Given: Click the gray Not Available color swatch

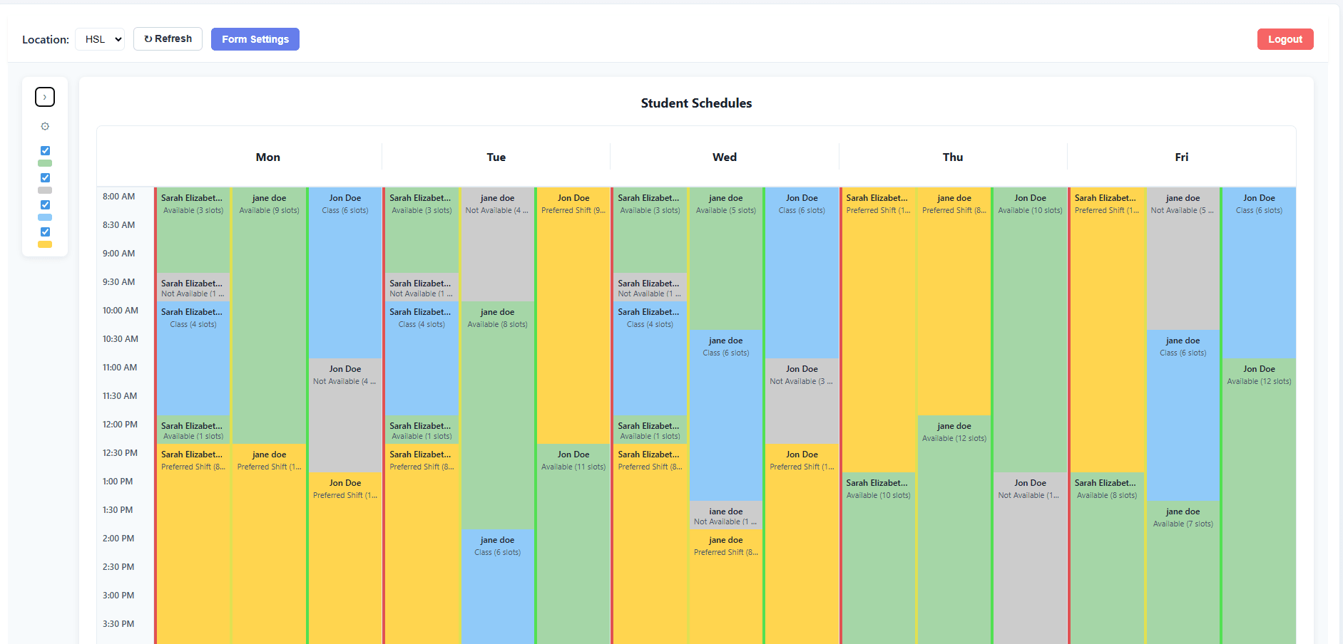Looking at the screenshot, I should [45, 190].
